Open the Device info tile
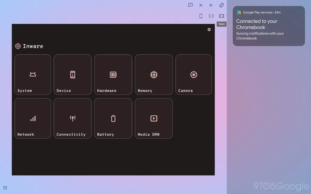This screenshot has width=311, height=194. click(x=73, y=75)
